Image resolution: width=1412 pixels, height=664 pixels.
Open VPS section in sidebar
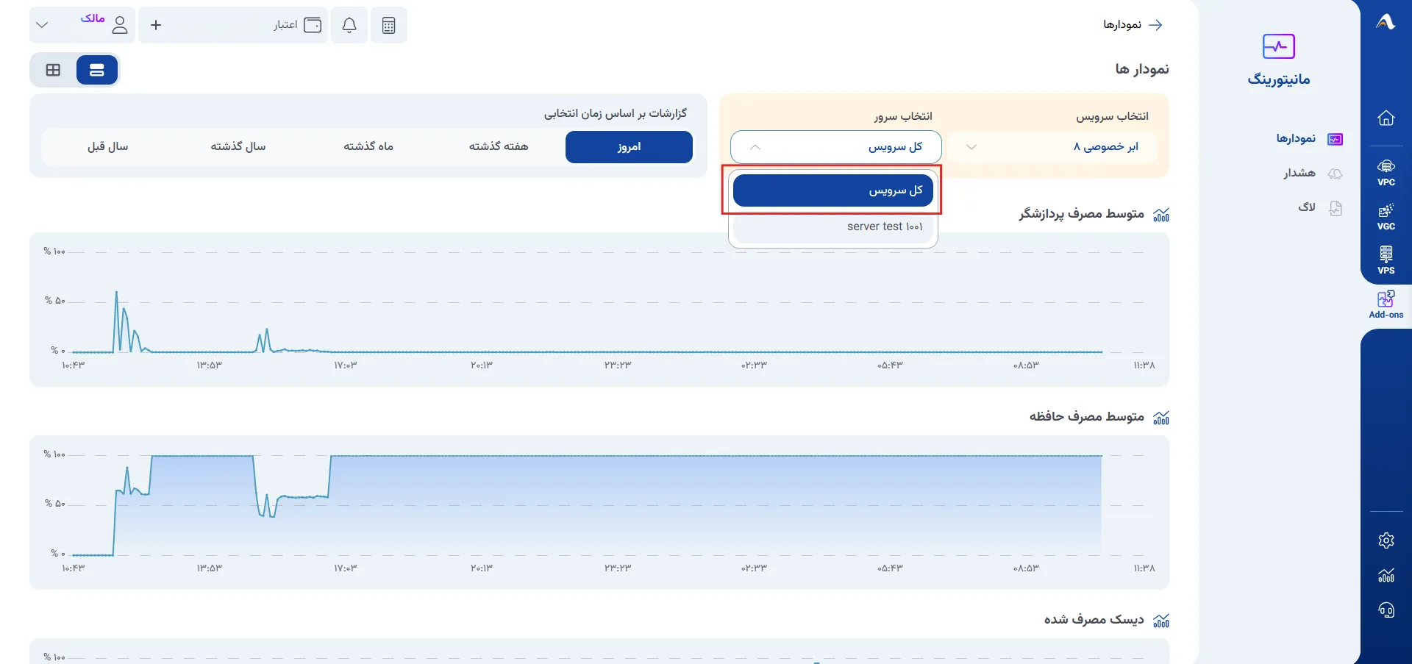point(1386,261)
